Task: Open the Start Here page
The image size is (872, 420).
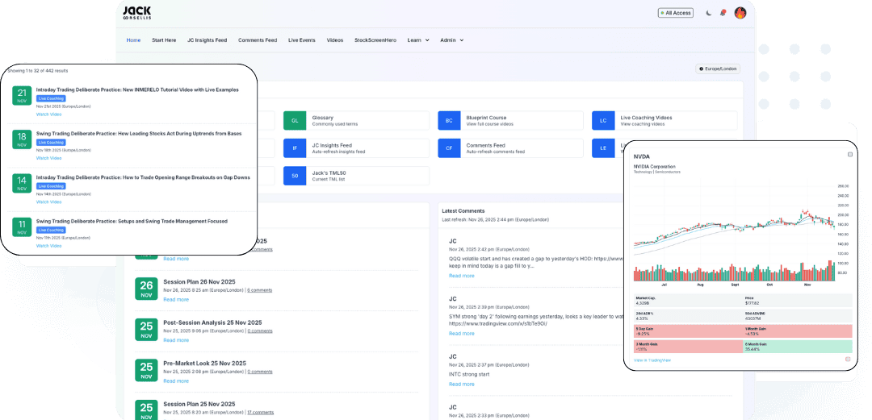Action: tap(164, 40)
